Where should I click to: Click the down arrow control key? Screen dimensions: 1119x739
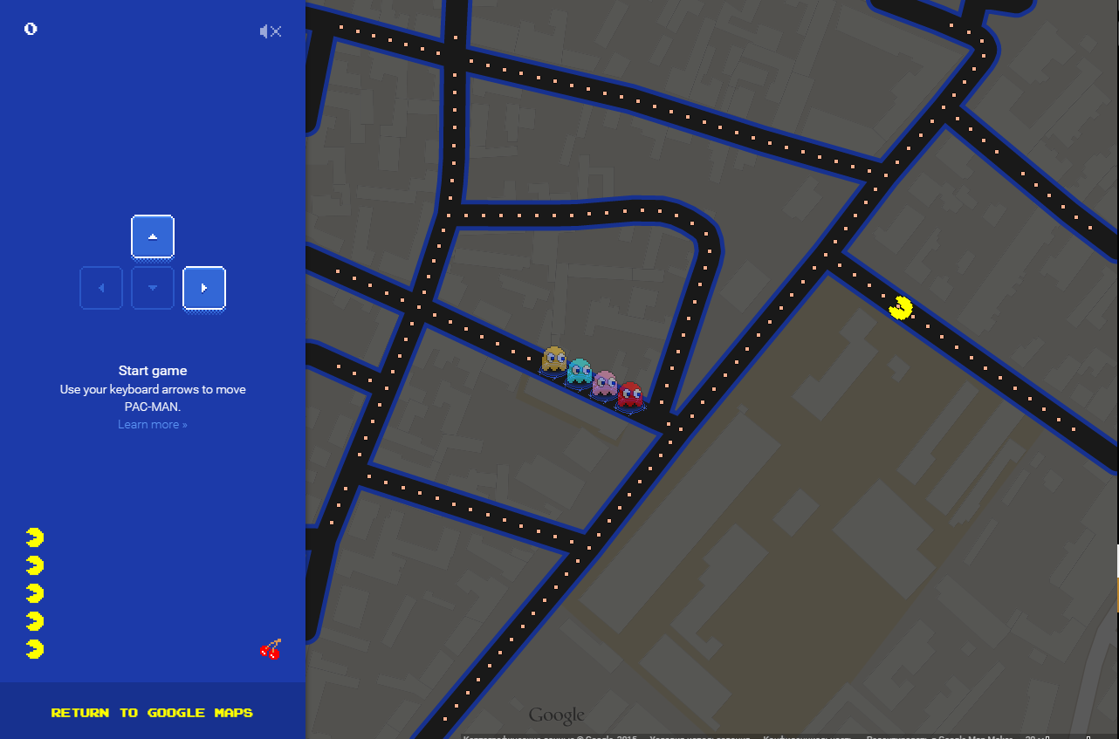click(153, 288)
